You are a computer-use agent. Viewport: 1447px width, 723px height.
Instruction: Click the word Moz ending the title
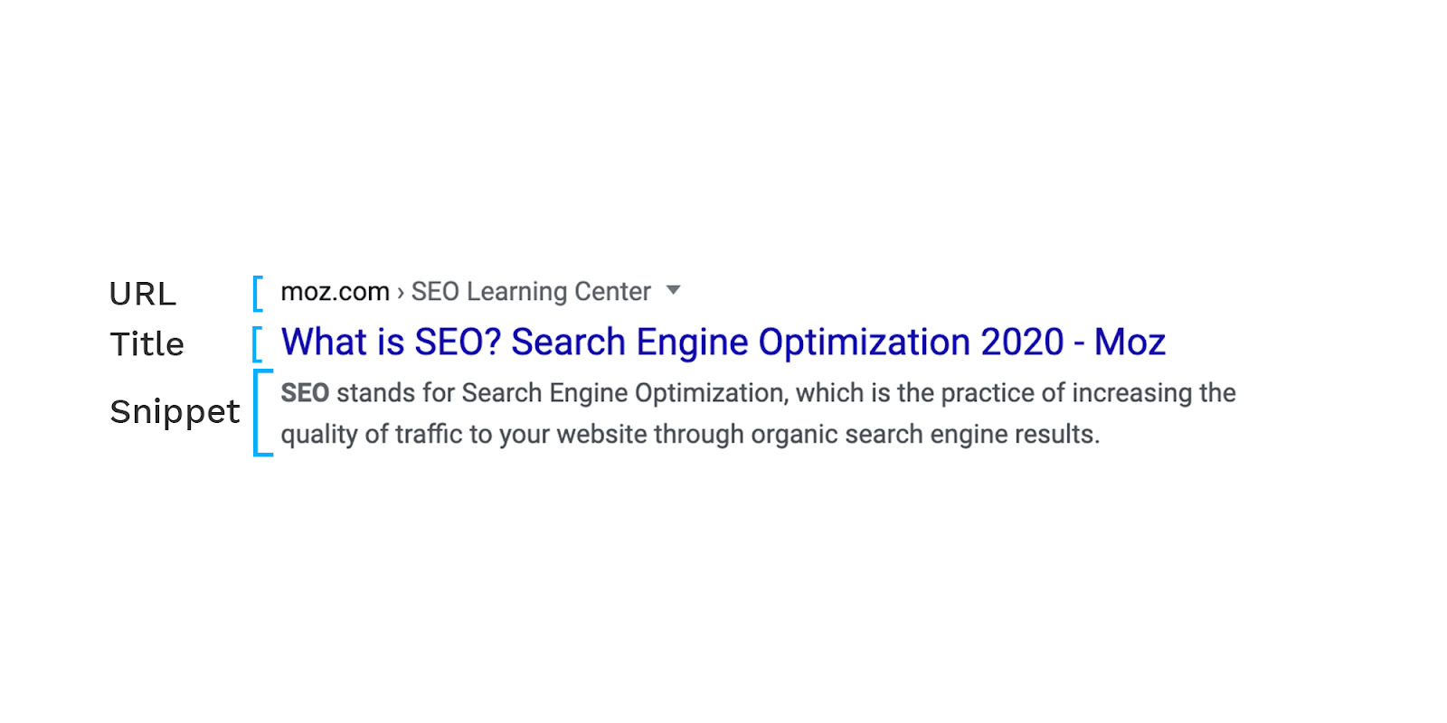pos(1130,343)
